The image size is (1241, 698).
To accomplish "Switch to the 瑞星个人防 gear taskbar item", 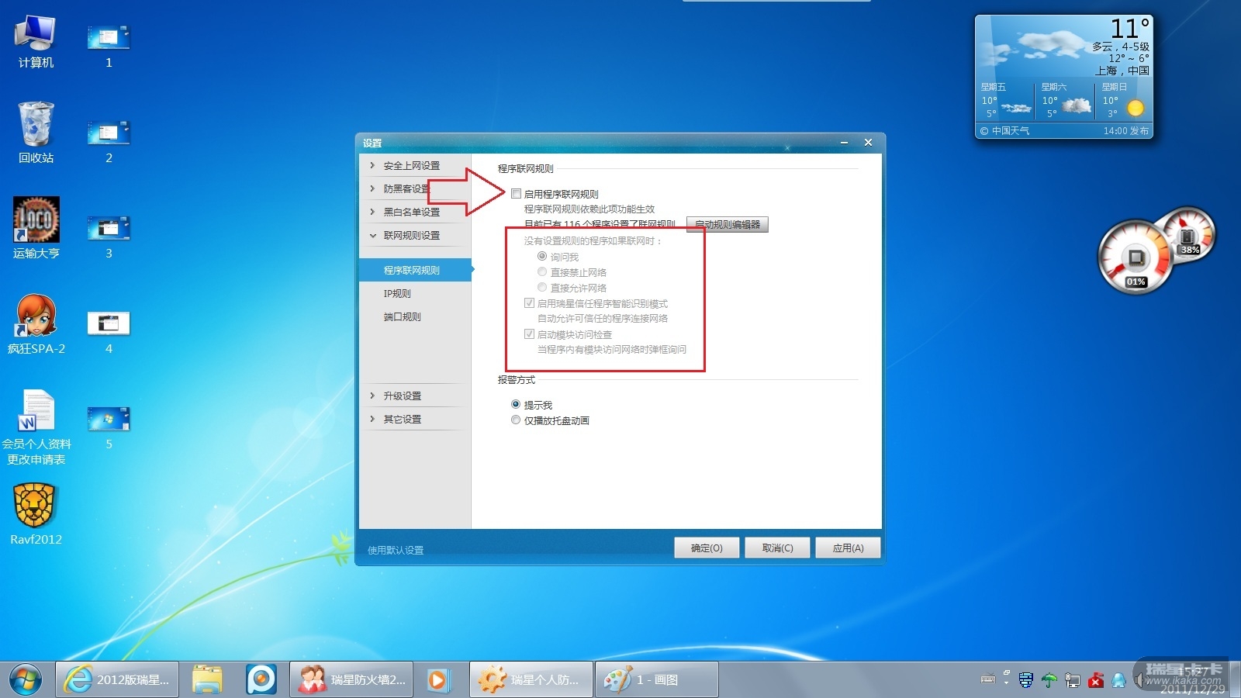I will [x=531, y=680].
